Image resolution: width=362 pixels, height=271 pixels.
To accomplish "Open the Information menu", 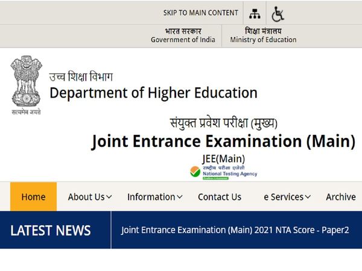I will point(155,197).
